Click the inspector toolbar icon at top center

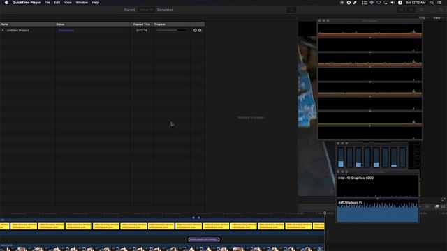pos(291,10)
